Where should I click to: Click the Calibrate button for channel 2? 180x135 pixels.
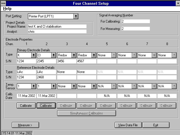46,106
